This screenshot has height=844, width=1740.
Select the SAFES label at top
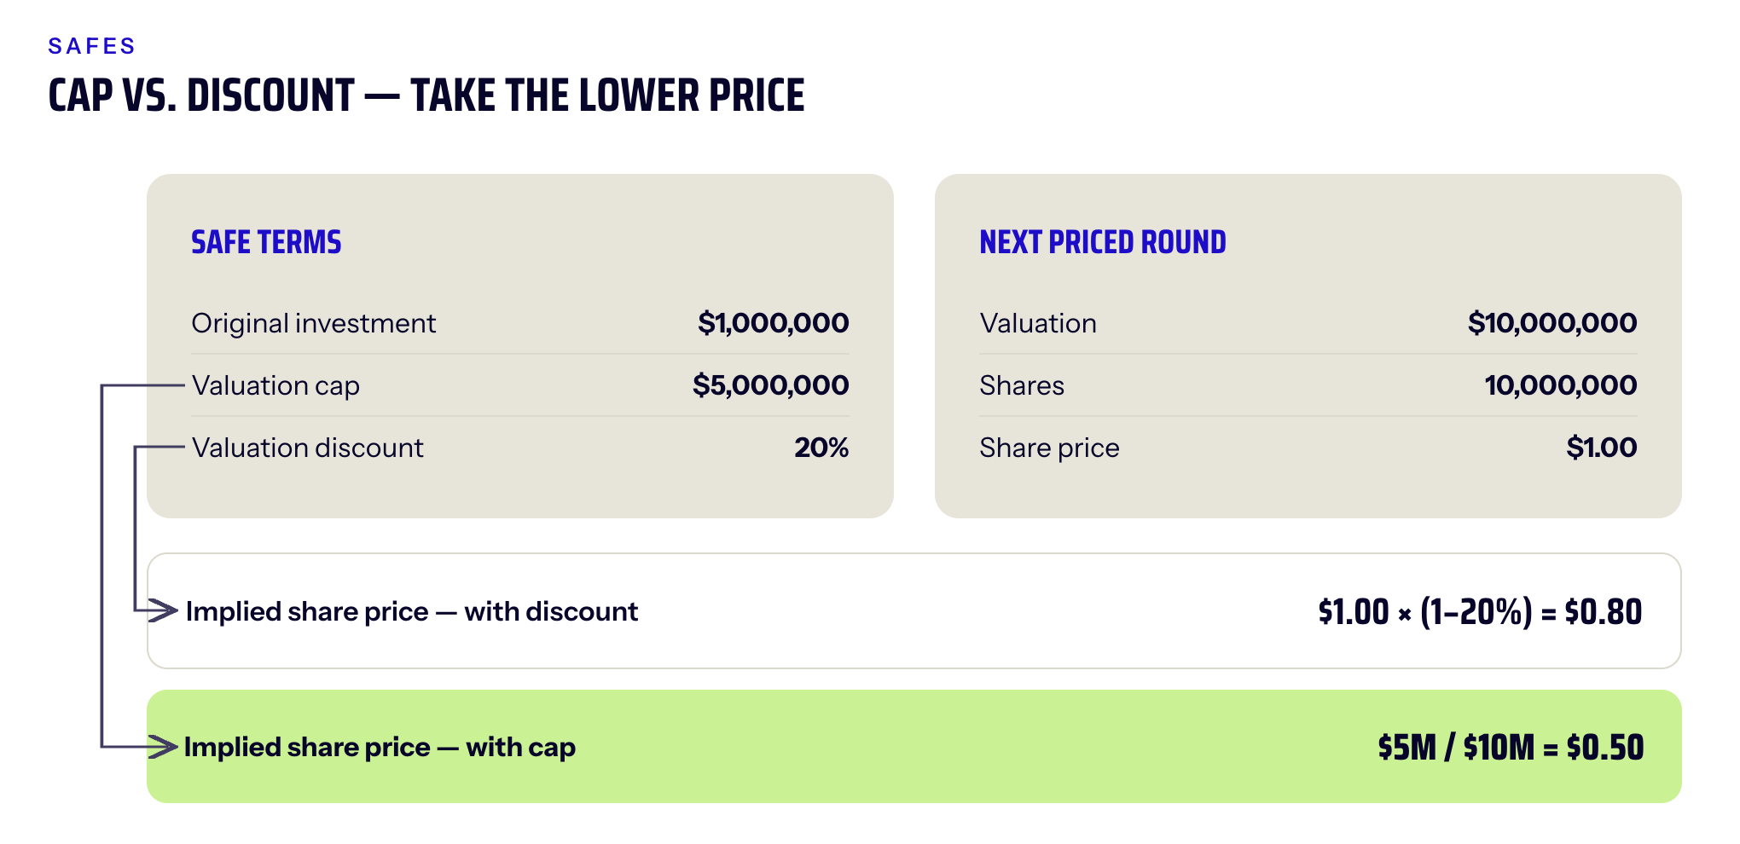point(92,46)
